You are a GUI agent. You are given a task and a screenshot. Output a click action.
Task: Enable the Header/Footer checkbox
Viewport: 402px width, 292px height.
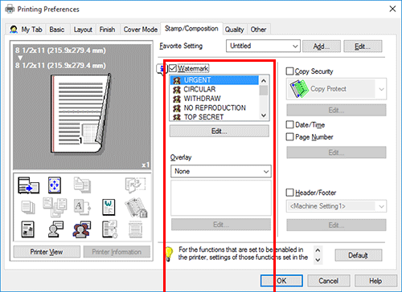click(x=289, y=193)
